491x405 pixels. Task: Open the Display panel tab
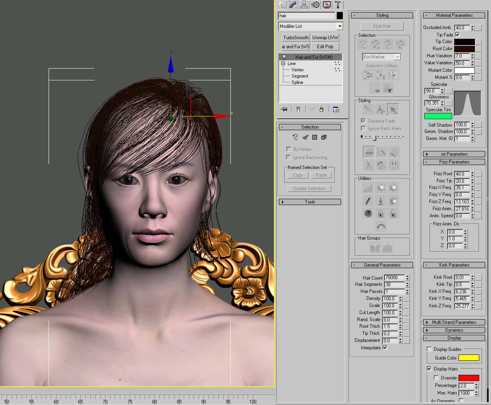(327, 5)
